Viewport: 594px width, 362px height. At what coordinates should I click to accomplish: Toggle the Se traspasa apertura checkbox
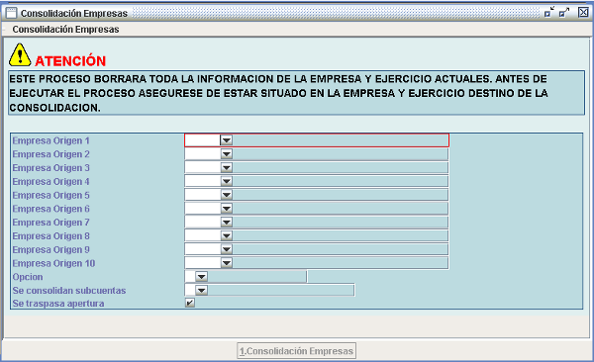(190, 303)
